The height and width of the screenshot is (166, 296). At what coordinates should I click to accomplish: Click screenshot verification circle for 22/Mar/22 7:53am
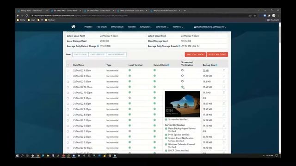point(182,81)
